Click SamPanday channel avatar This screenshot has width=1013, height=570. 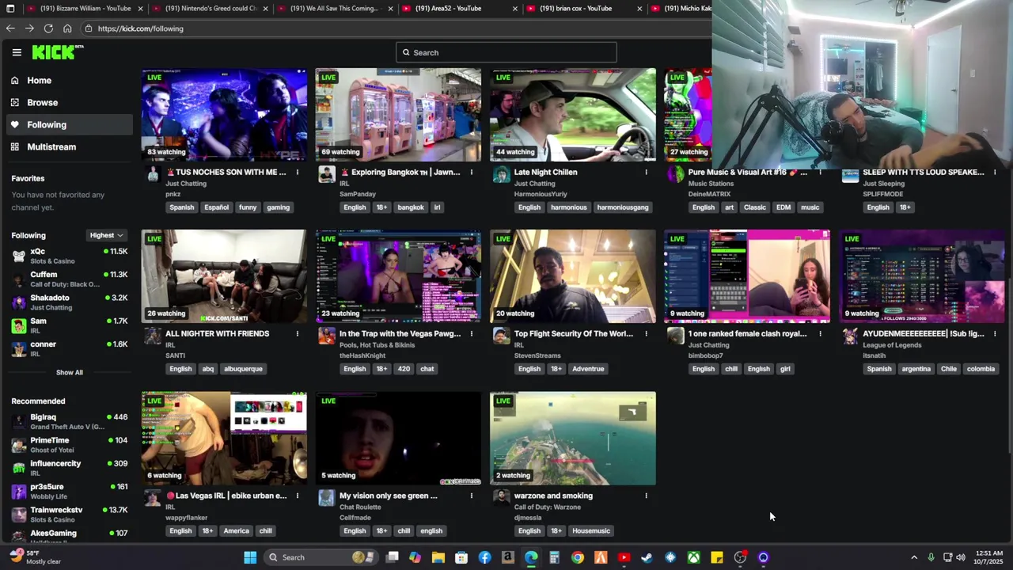(327, 175)
